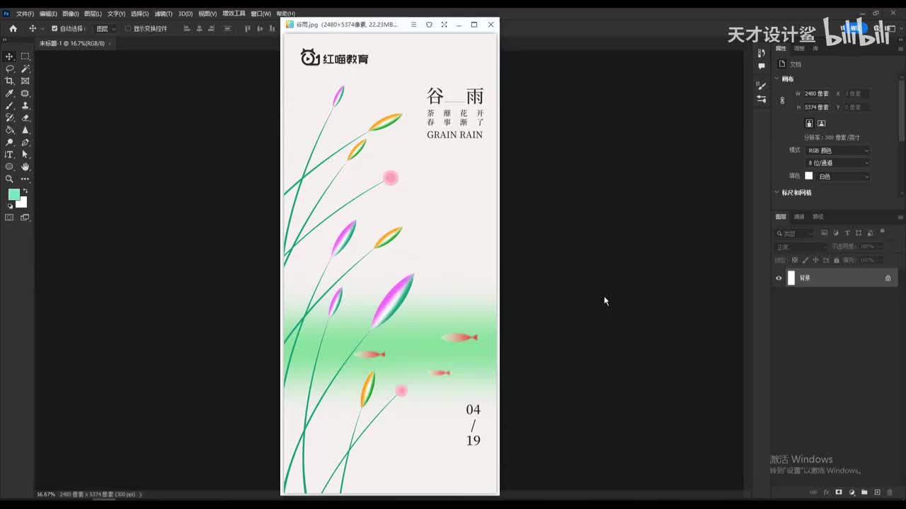This screenshot has height=509, width=906.
Task: Select the Type tool
Action: 9,154
